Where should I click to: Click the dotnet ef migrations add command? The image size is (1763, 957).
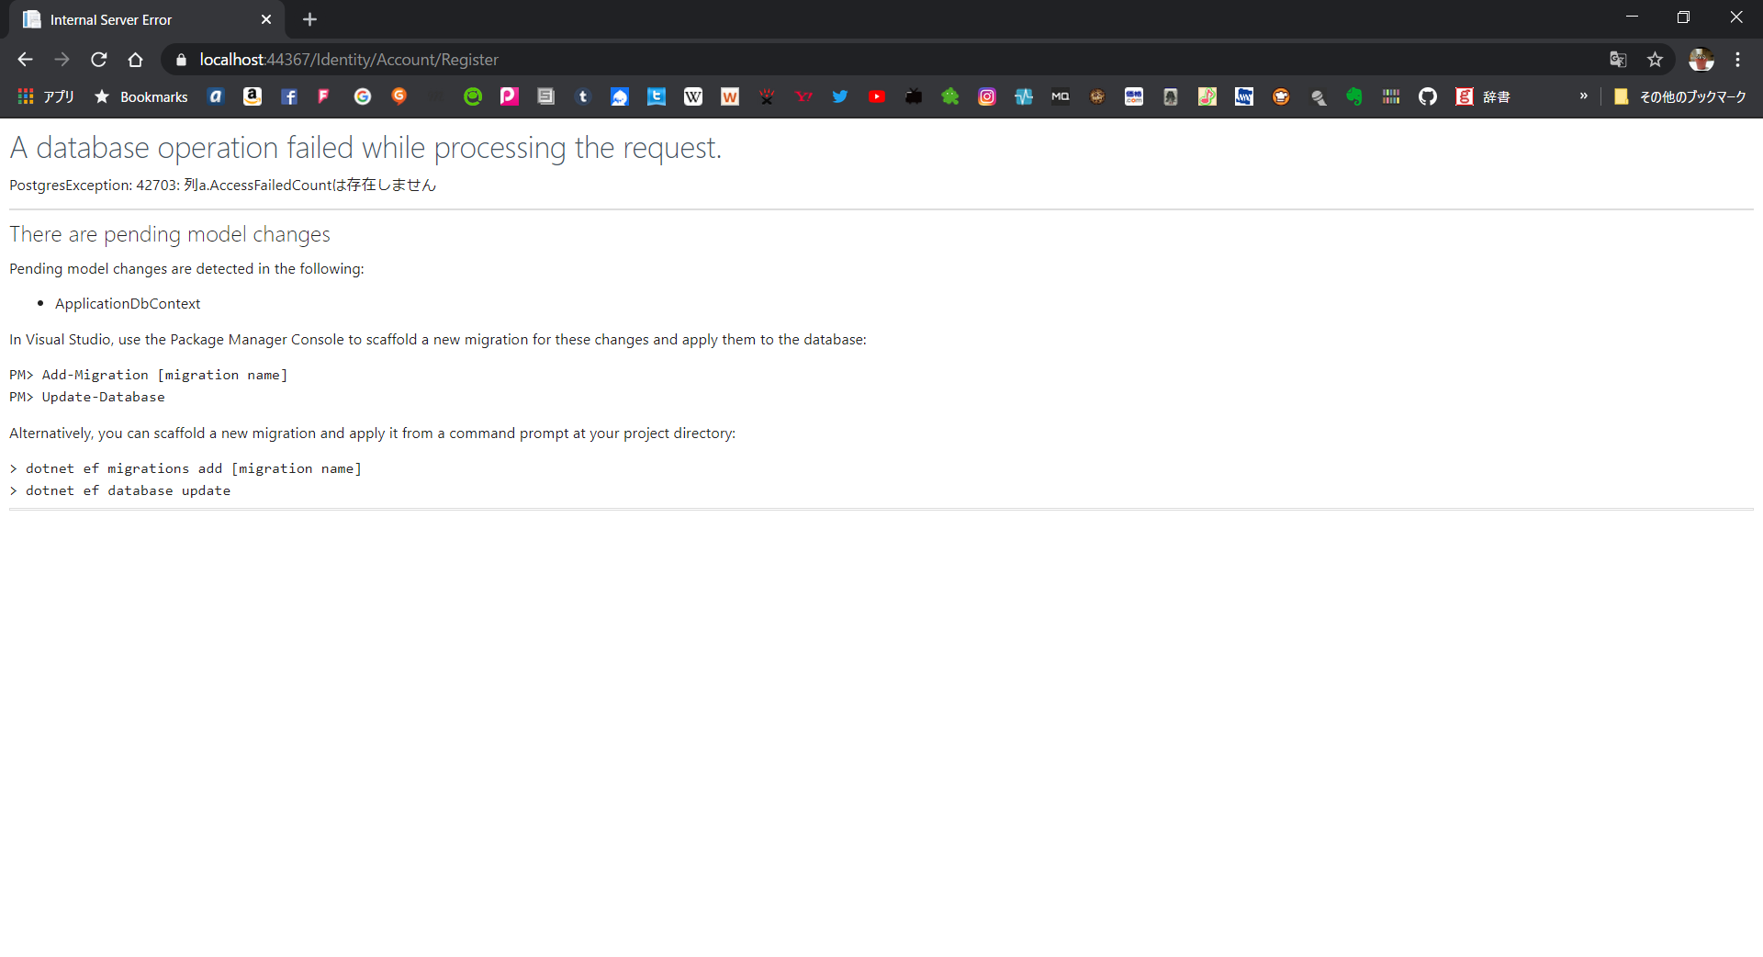click(185, 468)
